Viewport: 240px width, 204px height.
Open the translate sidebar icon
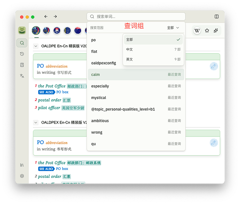pyautogui.click(x=22, y=76)
